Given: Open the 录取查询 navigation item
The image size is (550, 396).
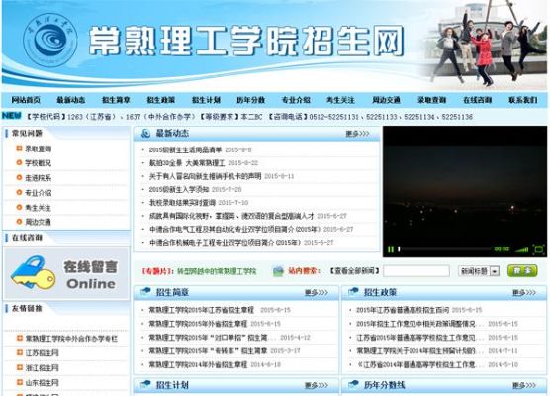Looking at the screenshot, I should [432, 100].
